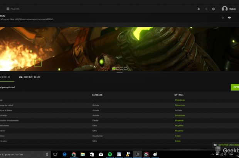Activate the Cortana microphone icon
The height and width of the screenshot is (158, 239).
(47, 154)
